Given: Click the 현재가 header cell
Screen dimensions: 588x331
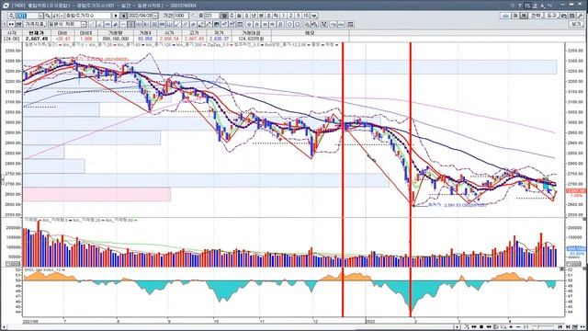Looking at the screenshot, I should [36, 33].
